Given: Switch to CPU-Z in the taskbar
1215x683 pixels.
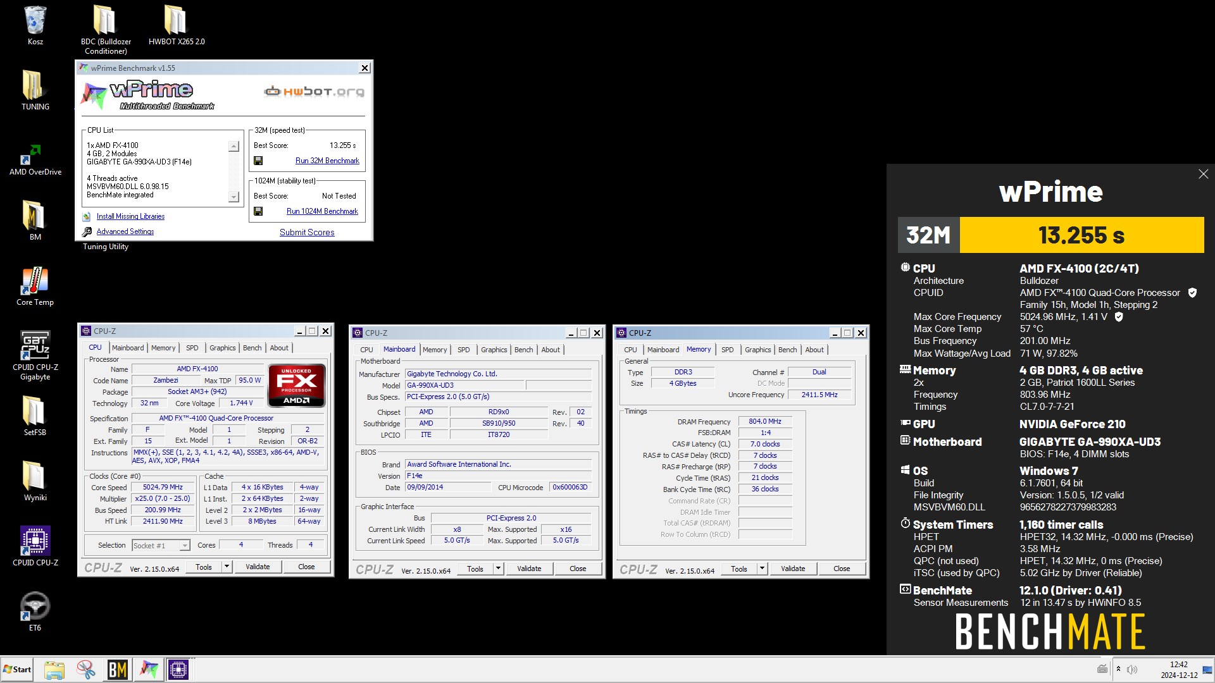Looking at the screenshot, I should [178, 669].
